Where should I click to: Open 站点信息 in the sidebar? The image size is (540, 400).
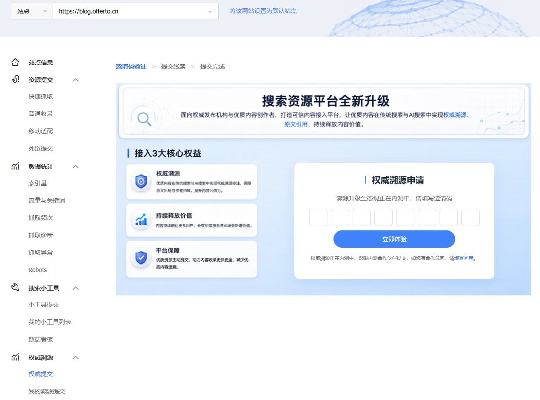click(41, 62)
